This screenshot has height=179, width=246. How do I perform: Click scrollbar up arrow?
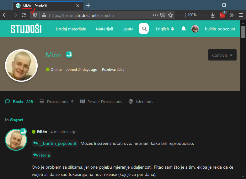pos(243,23)
